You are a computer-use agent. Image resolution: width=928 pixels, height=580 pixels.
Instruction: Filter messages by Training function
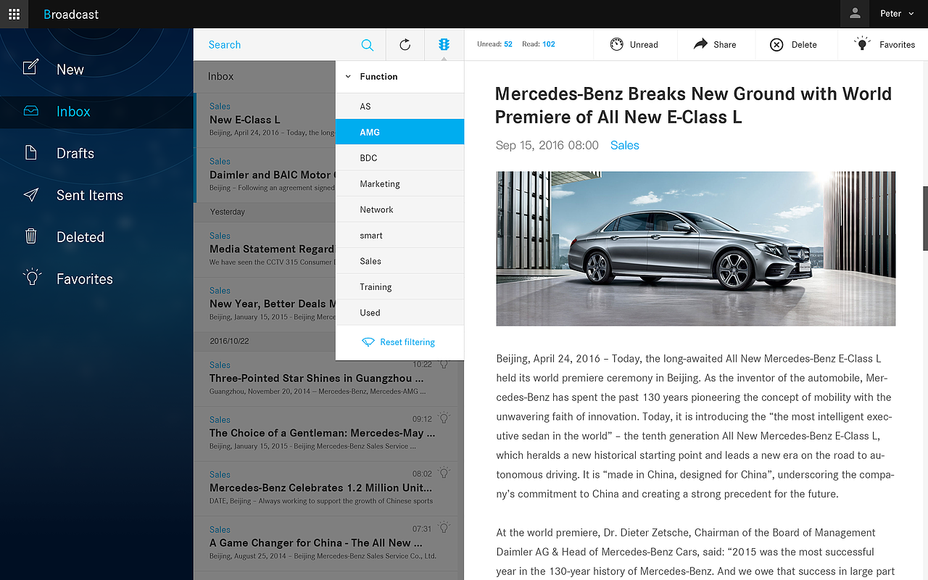point(399,287)
